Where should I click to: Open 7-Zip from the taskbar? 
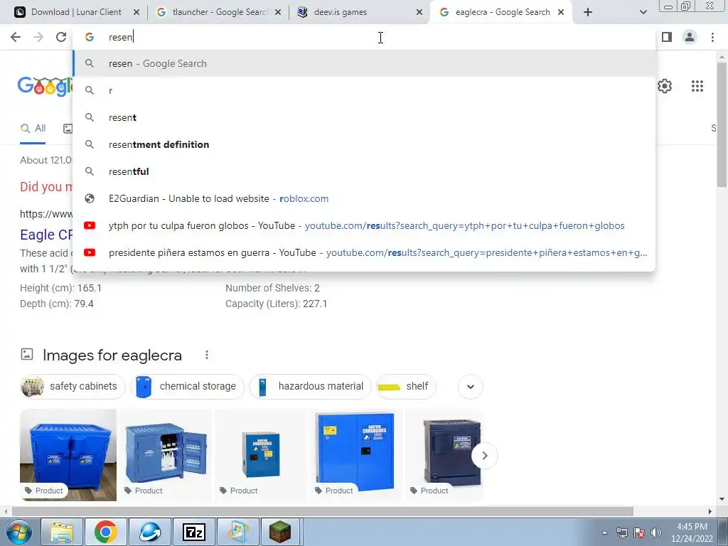pyautogui.click(x=193, y=532)
